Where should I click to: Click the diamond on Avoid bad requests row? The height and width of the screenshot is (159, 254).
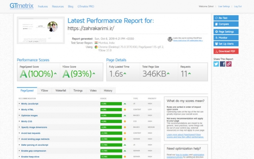(x=125, y=133)
